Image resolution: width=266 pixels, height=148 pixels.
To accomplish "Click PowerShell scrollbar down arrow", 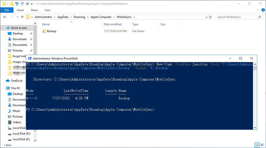I will tap(255, 128).
